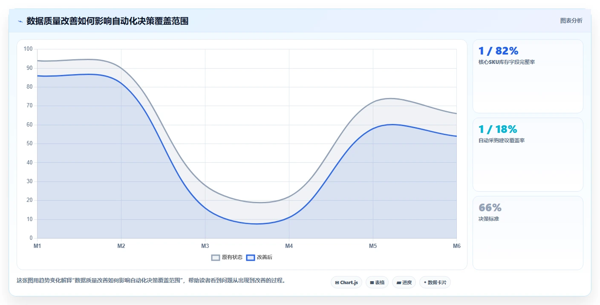
Task: Click the blue 改善后 legend swatch
Action: [251, 257]
